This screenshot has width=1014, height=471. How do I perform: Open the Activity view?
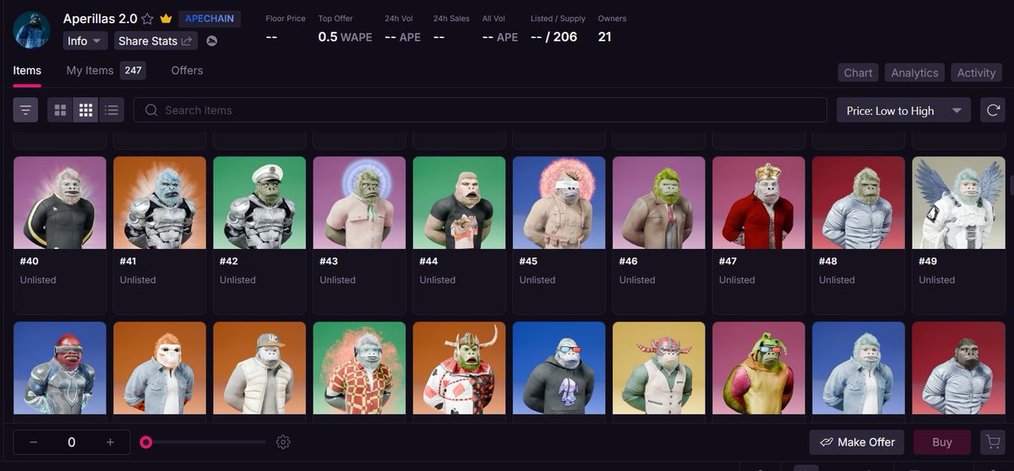(x=976, y=73)
